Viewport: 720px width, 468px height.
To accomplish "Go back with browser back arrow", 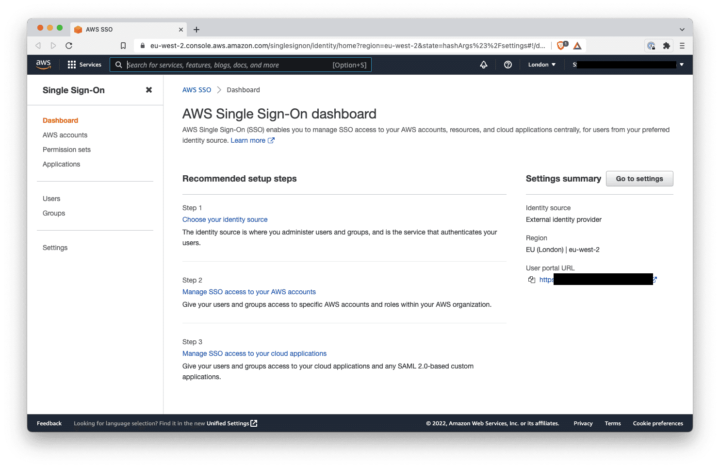I will [38, 46].
